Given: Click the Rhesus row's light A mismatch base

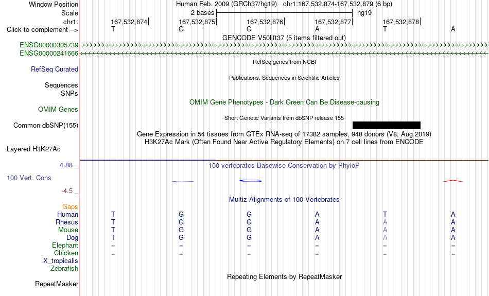Looking at the screenshot, I should pos(385,222).
